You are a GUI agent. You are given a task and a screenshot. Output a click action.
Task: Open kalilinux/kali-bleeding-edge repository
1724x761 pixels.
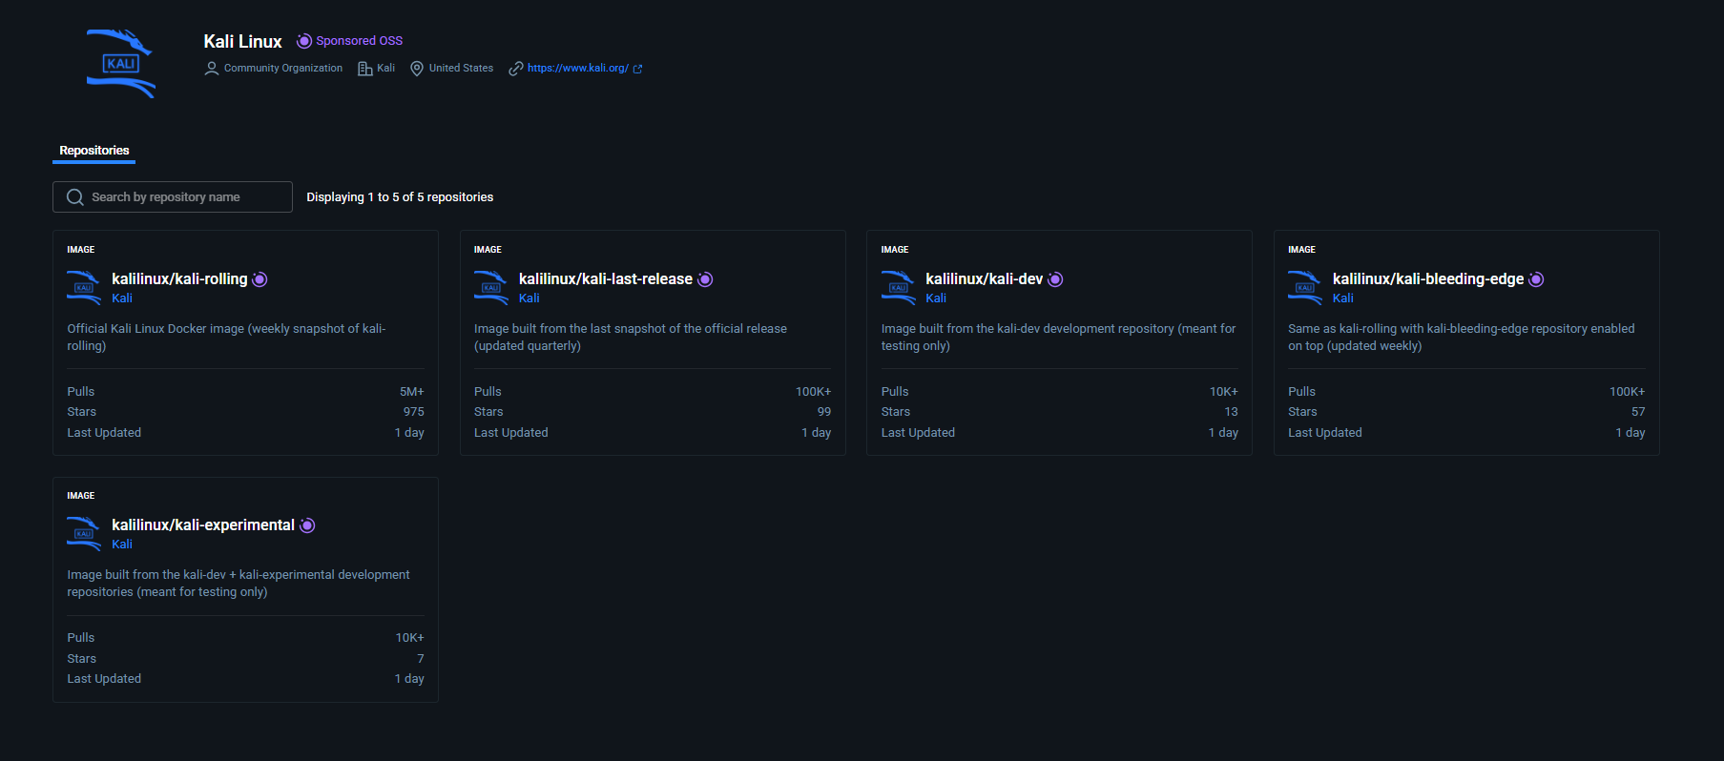click(1428, 279)
